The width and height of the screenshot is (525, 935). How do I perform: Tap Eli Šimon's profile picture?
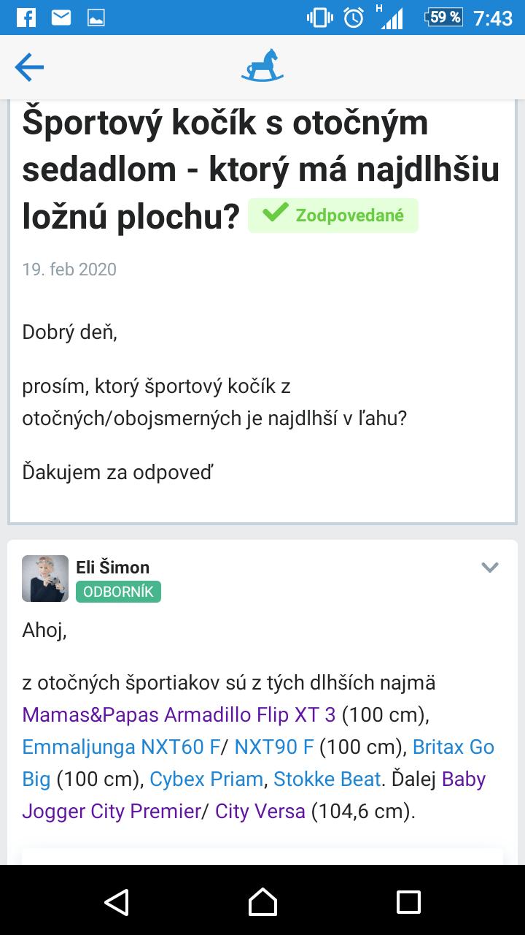point(45,579)
